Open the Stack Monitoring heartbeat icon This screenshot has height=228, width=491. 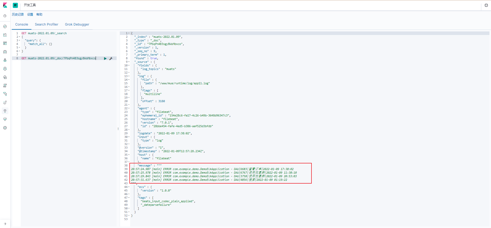tap(5, 119)
